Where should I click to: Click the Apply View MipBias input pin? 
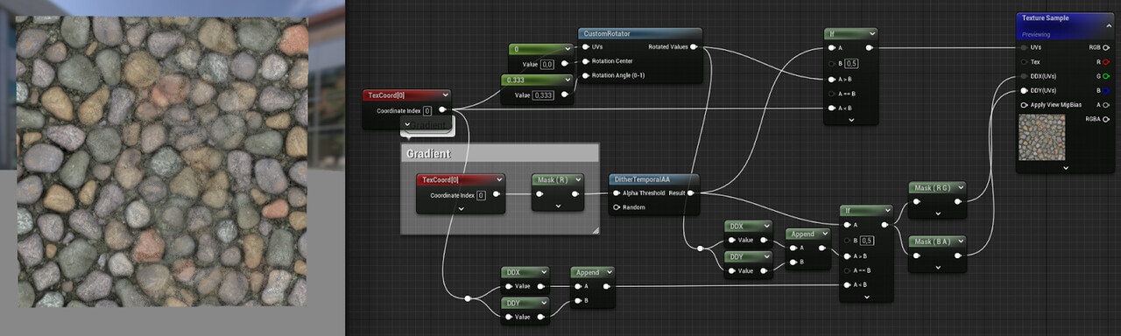[1024, 104]
